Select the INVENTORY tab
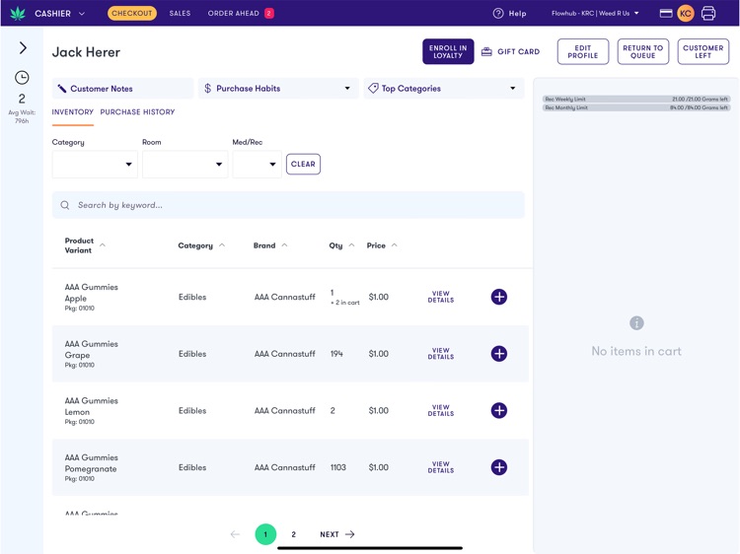The width and height of the screenshot is (740, 554). (x=73, y=112)
